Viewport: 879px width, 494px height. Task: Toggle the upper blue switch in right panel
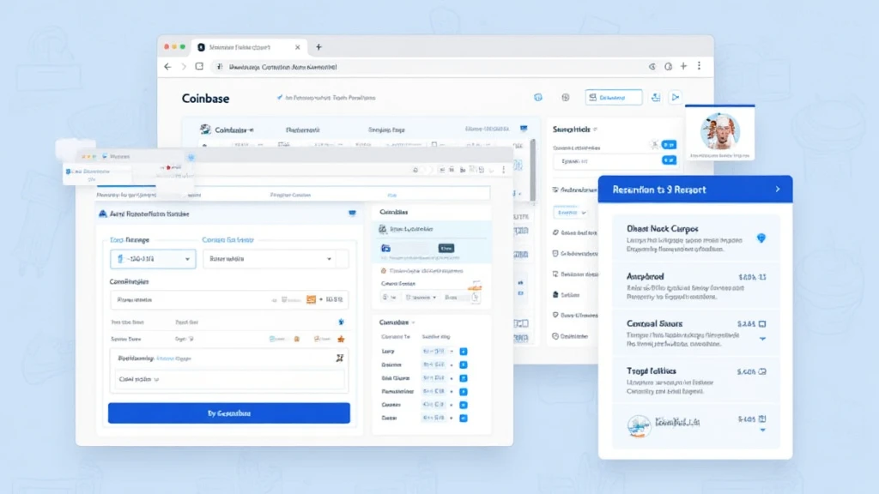tap(669, 145)
